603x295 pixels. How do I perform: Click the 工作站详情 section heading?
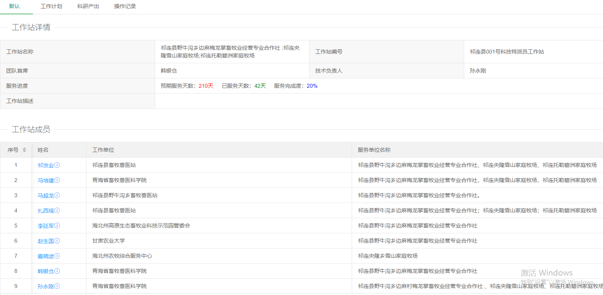click(31, 28)
